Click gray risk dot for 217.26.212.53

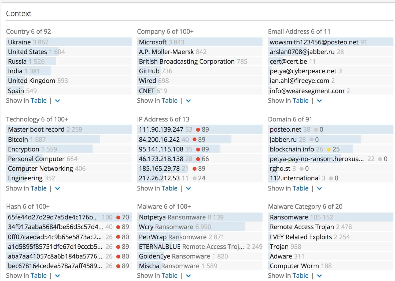point(195,178)
